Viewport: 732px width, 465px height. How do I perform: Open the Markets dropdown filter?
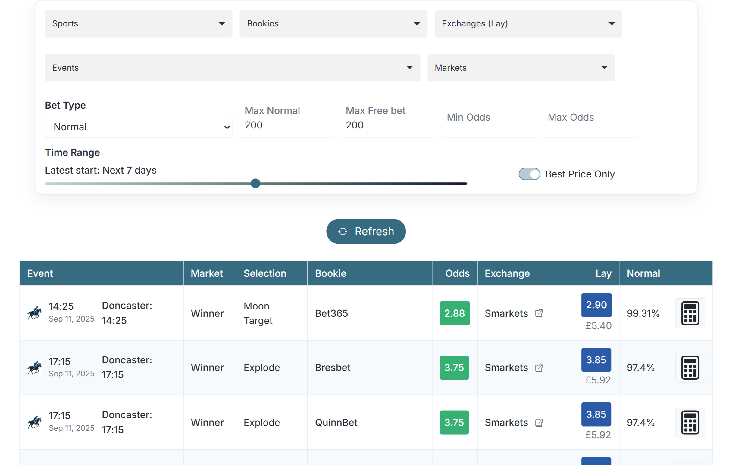point(521,68)
